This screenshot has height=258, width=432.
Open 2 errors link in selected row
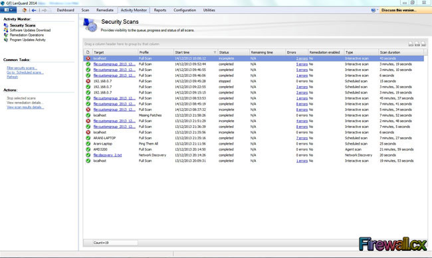(x=302, y=58)
